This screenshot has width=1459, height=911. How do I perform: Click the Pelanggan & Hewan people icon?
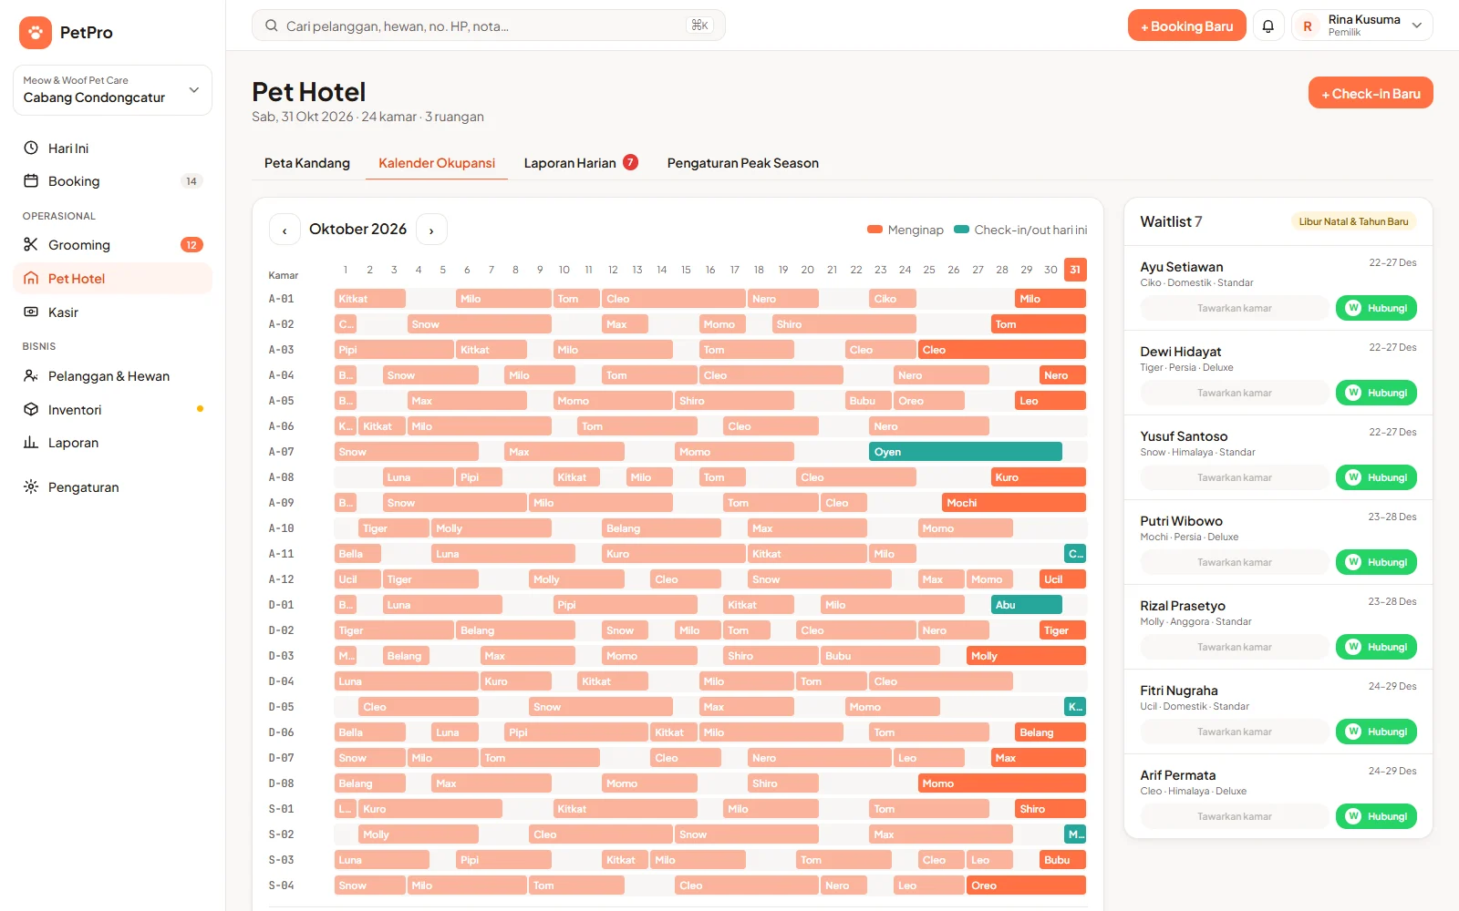31,375
